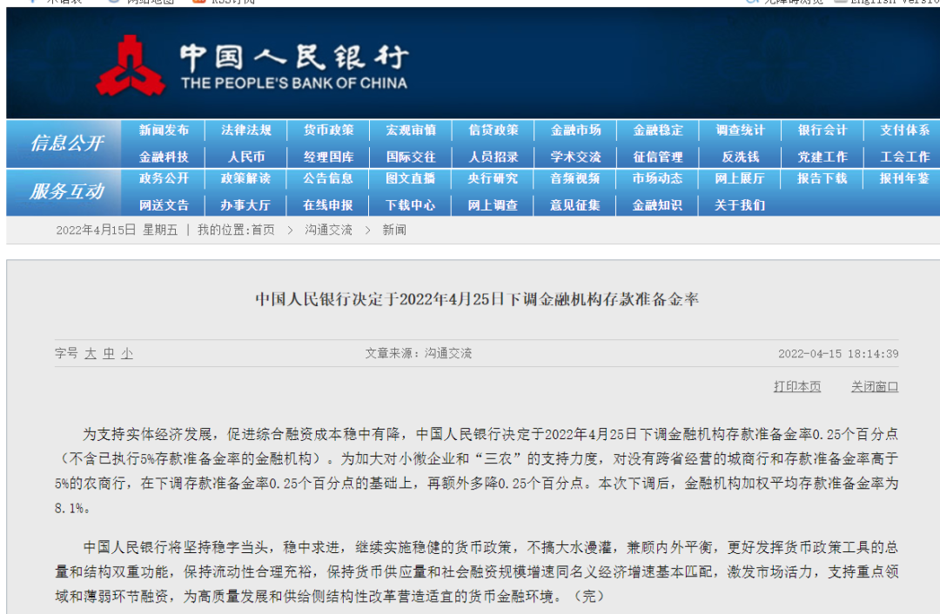Viewport: 940px width, 614px height.
Task: Click 新闻 breadcrumb item
Action: click(x=394, y=230)
